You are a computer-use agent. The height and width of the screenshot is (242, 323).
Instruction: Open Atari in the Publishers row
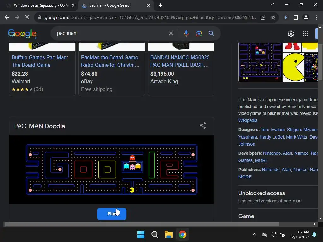pos(286,170)
